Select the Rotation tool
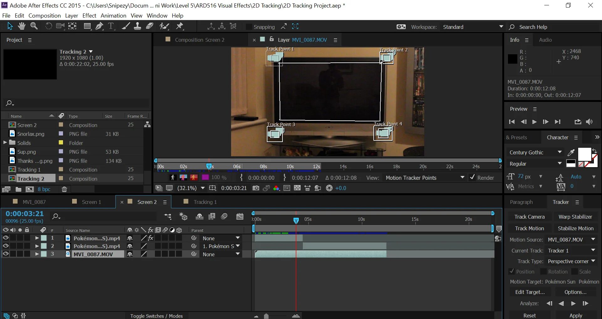 tap(48, 26)
